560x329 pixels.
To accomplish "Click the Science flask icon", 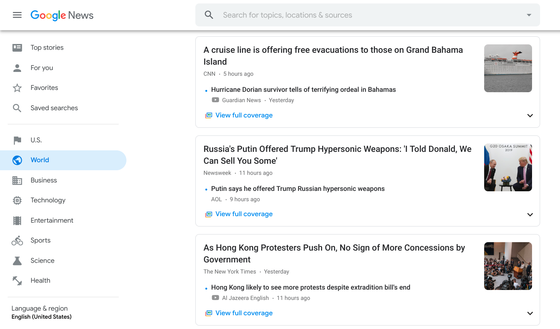I will [x=17, y=261].
